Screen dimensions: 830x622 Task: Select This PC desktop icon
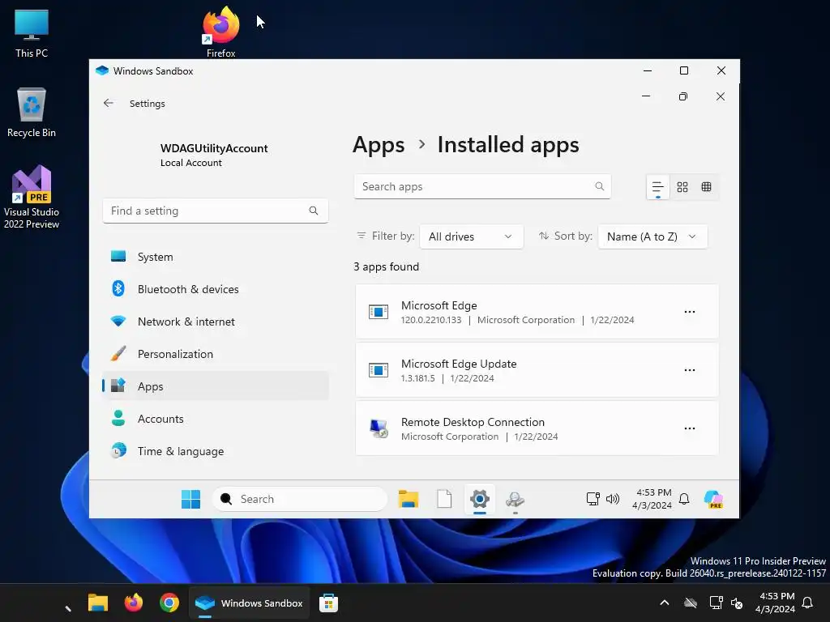[32, 32]
